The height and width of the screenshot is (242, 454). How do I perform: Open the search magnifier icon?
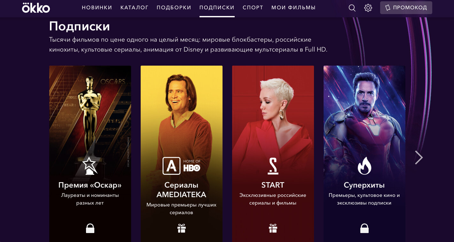coord(352,8)
